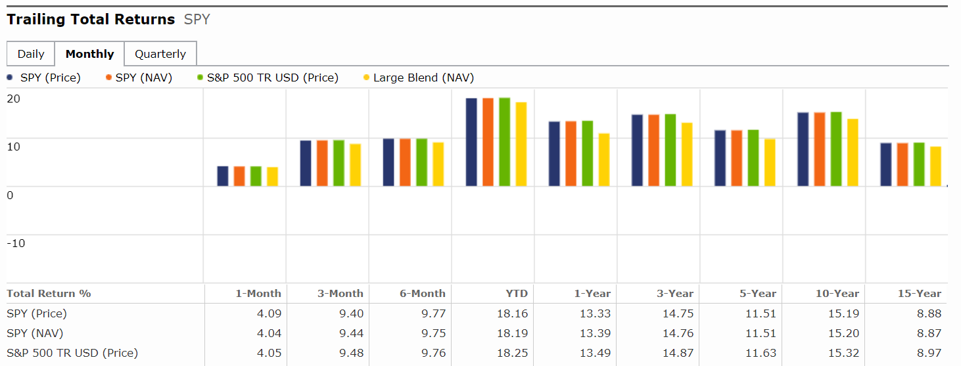Click the SPY (Price) table row label

37,313
